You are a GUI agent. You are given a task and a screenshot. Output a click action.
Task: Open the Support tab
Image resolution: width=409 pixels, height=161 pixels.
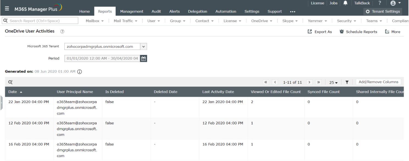pyautogui.click(x=275, y=11)
